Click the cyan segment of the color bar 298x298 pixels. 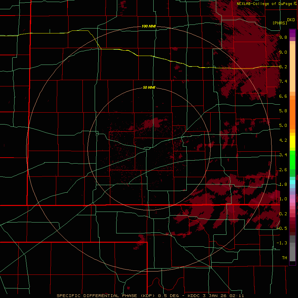pos(292,182)
